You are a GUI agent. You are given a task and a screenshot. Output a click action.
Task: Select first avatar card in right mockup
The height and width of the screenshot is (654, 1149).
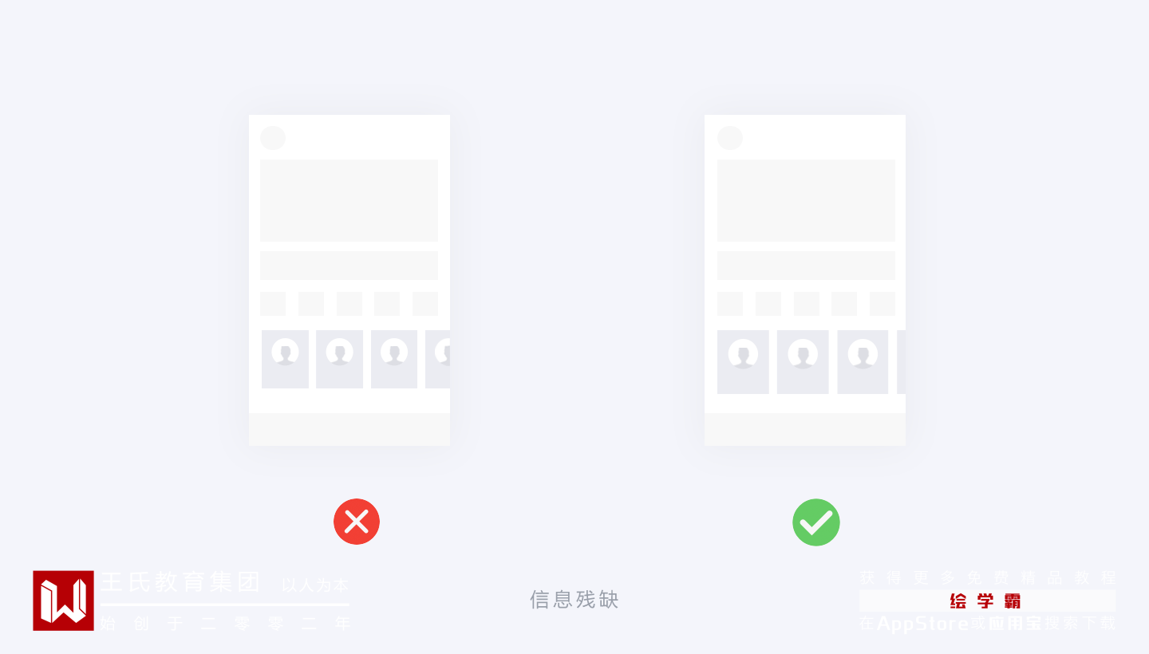(x=743, y=362)
